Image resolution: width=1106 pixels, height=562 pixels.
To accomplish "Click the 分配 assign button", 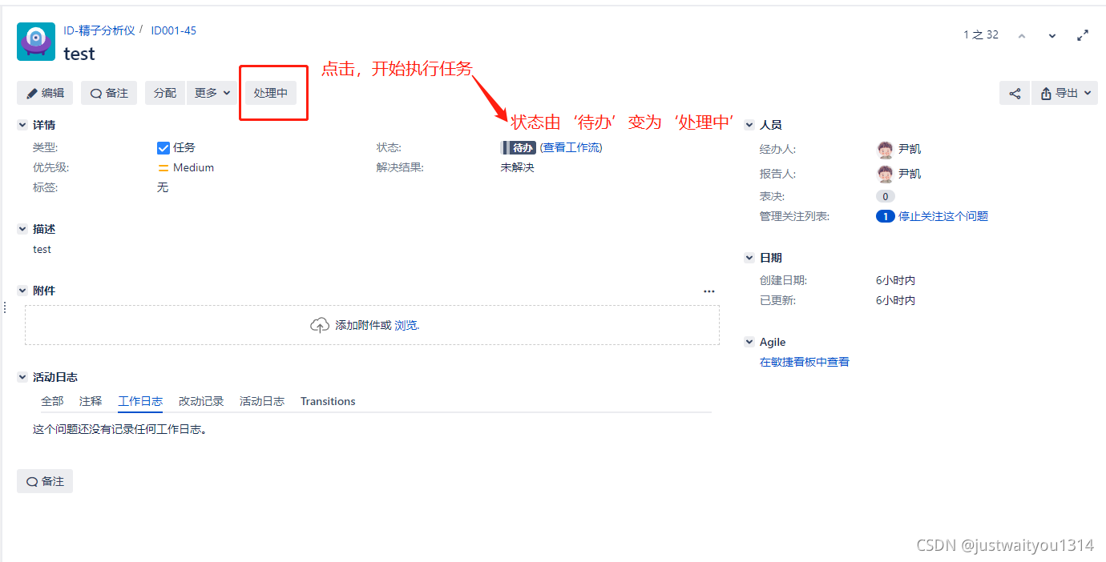I will pyautogui.click(x=165, y=93).
